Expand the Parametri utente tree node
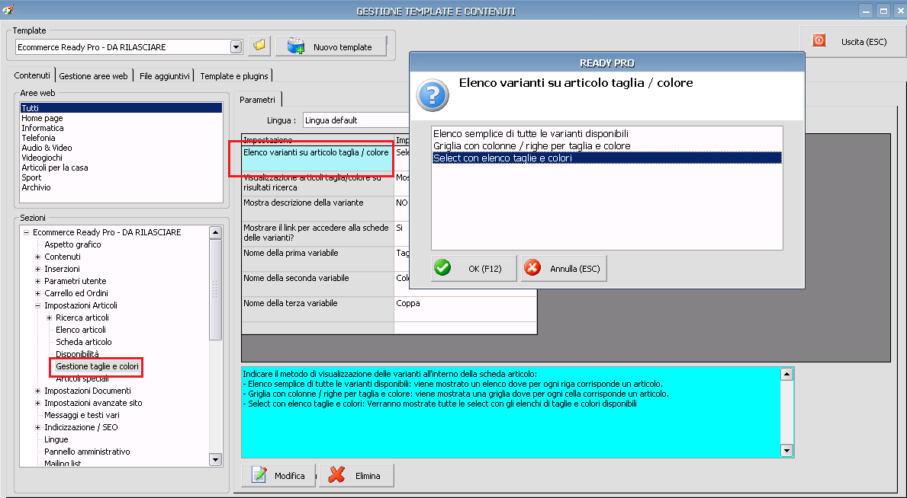Screen dimensions: 907x498 tap(37, 281)
